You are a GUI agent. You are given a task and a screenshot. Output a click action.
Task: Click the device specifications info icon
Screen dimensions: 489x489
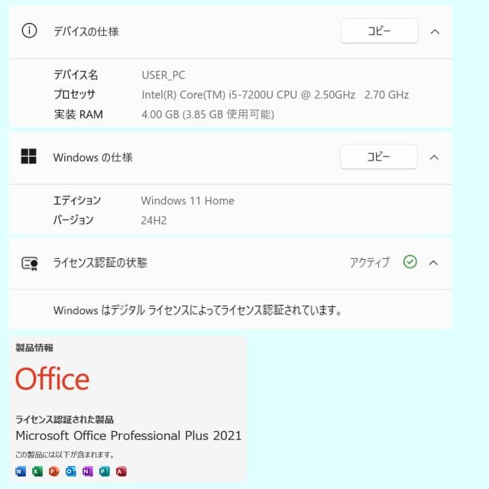(29, 31)
